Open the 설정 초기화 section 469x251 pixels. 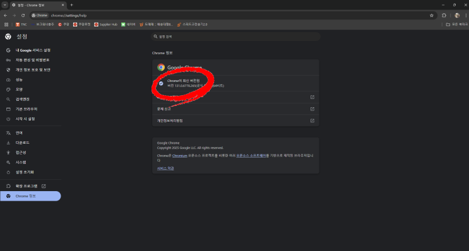click(30, 172)
